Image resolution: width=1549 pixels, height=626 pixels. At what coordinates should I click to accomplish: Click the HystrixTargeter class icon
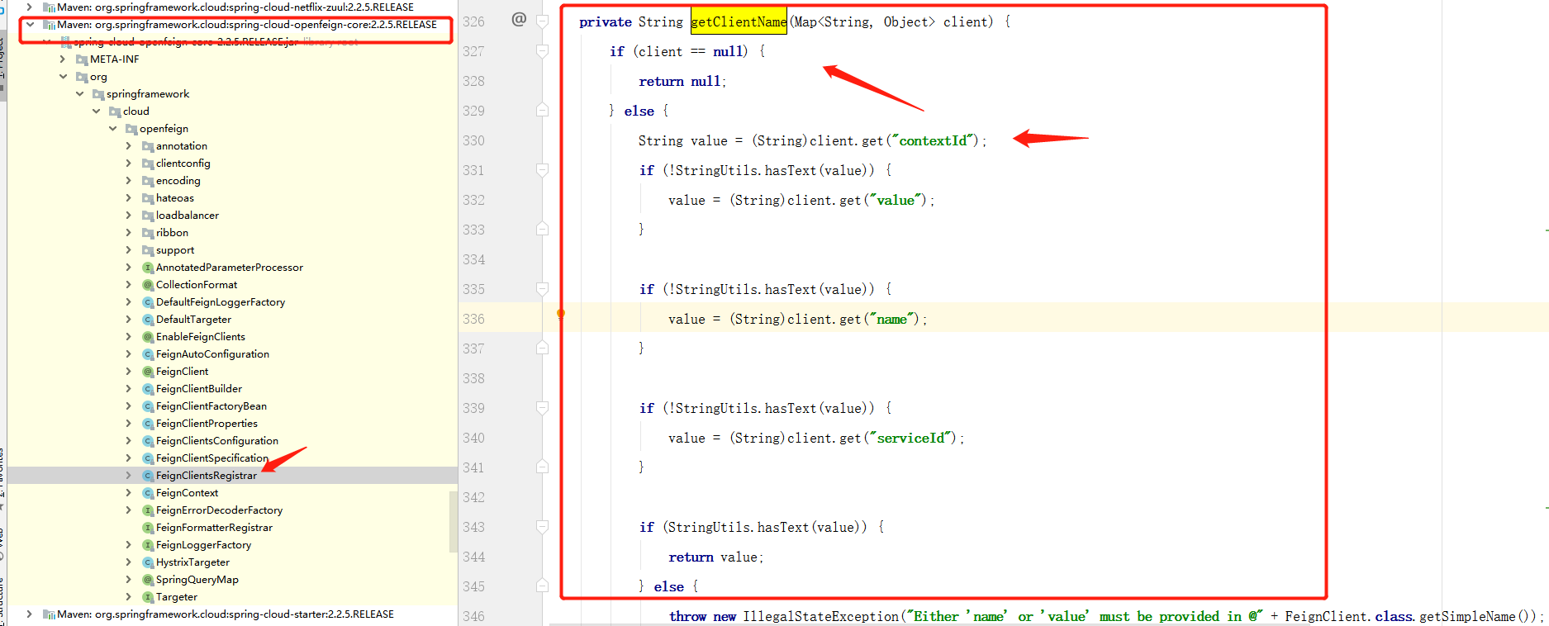click(148, 562)
